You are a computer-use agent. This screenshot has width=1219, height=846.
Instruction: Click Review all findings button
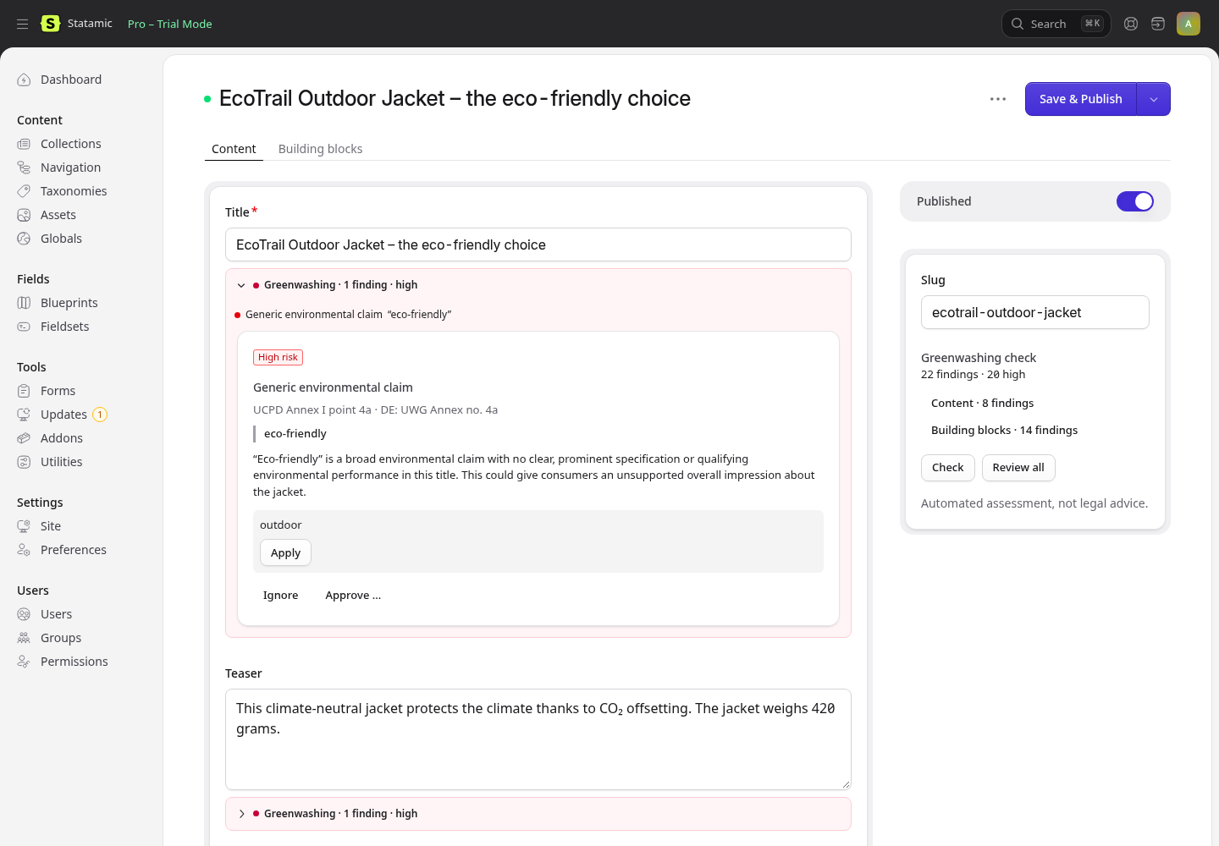point(1018,468)
